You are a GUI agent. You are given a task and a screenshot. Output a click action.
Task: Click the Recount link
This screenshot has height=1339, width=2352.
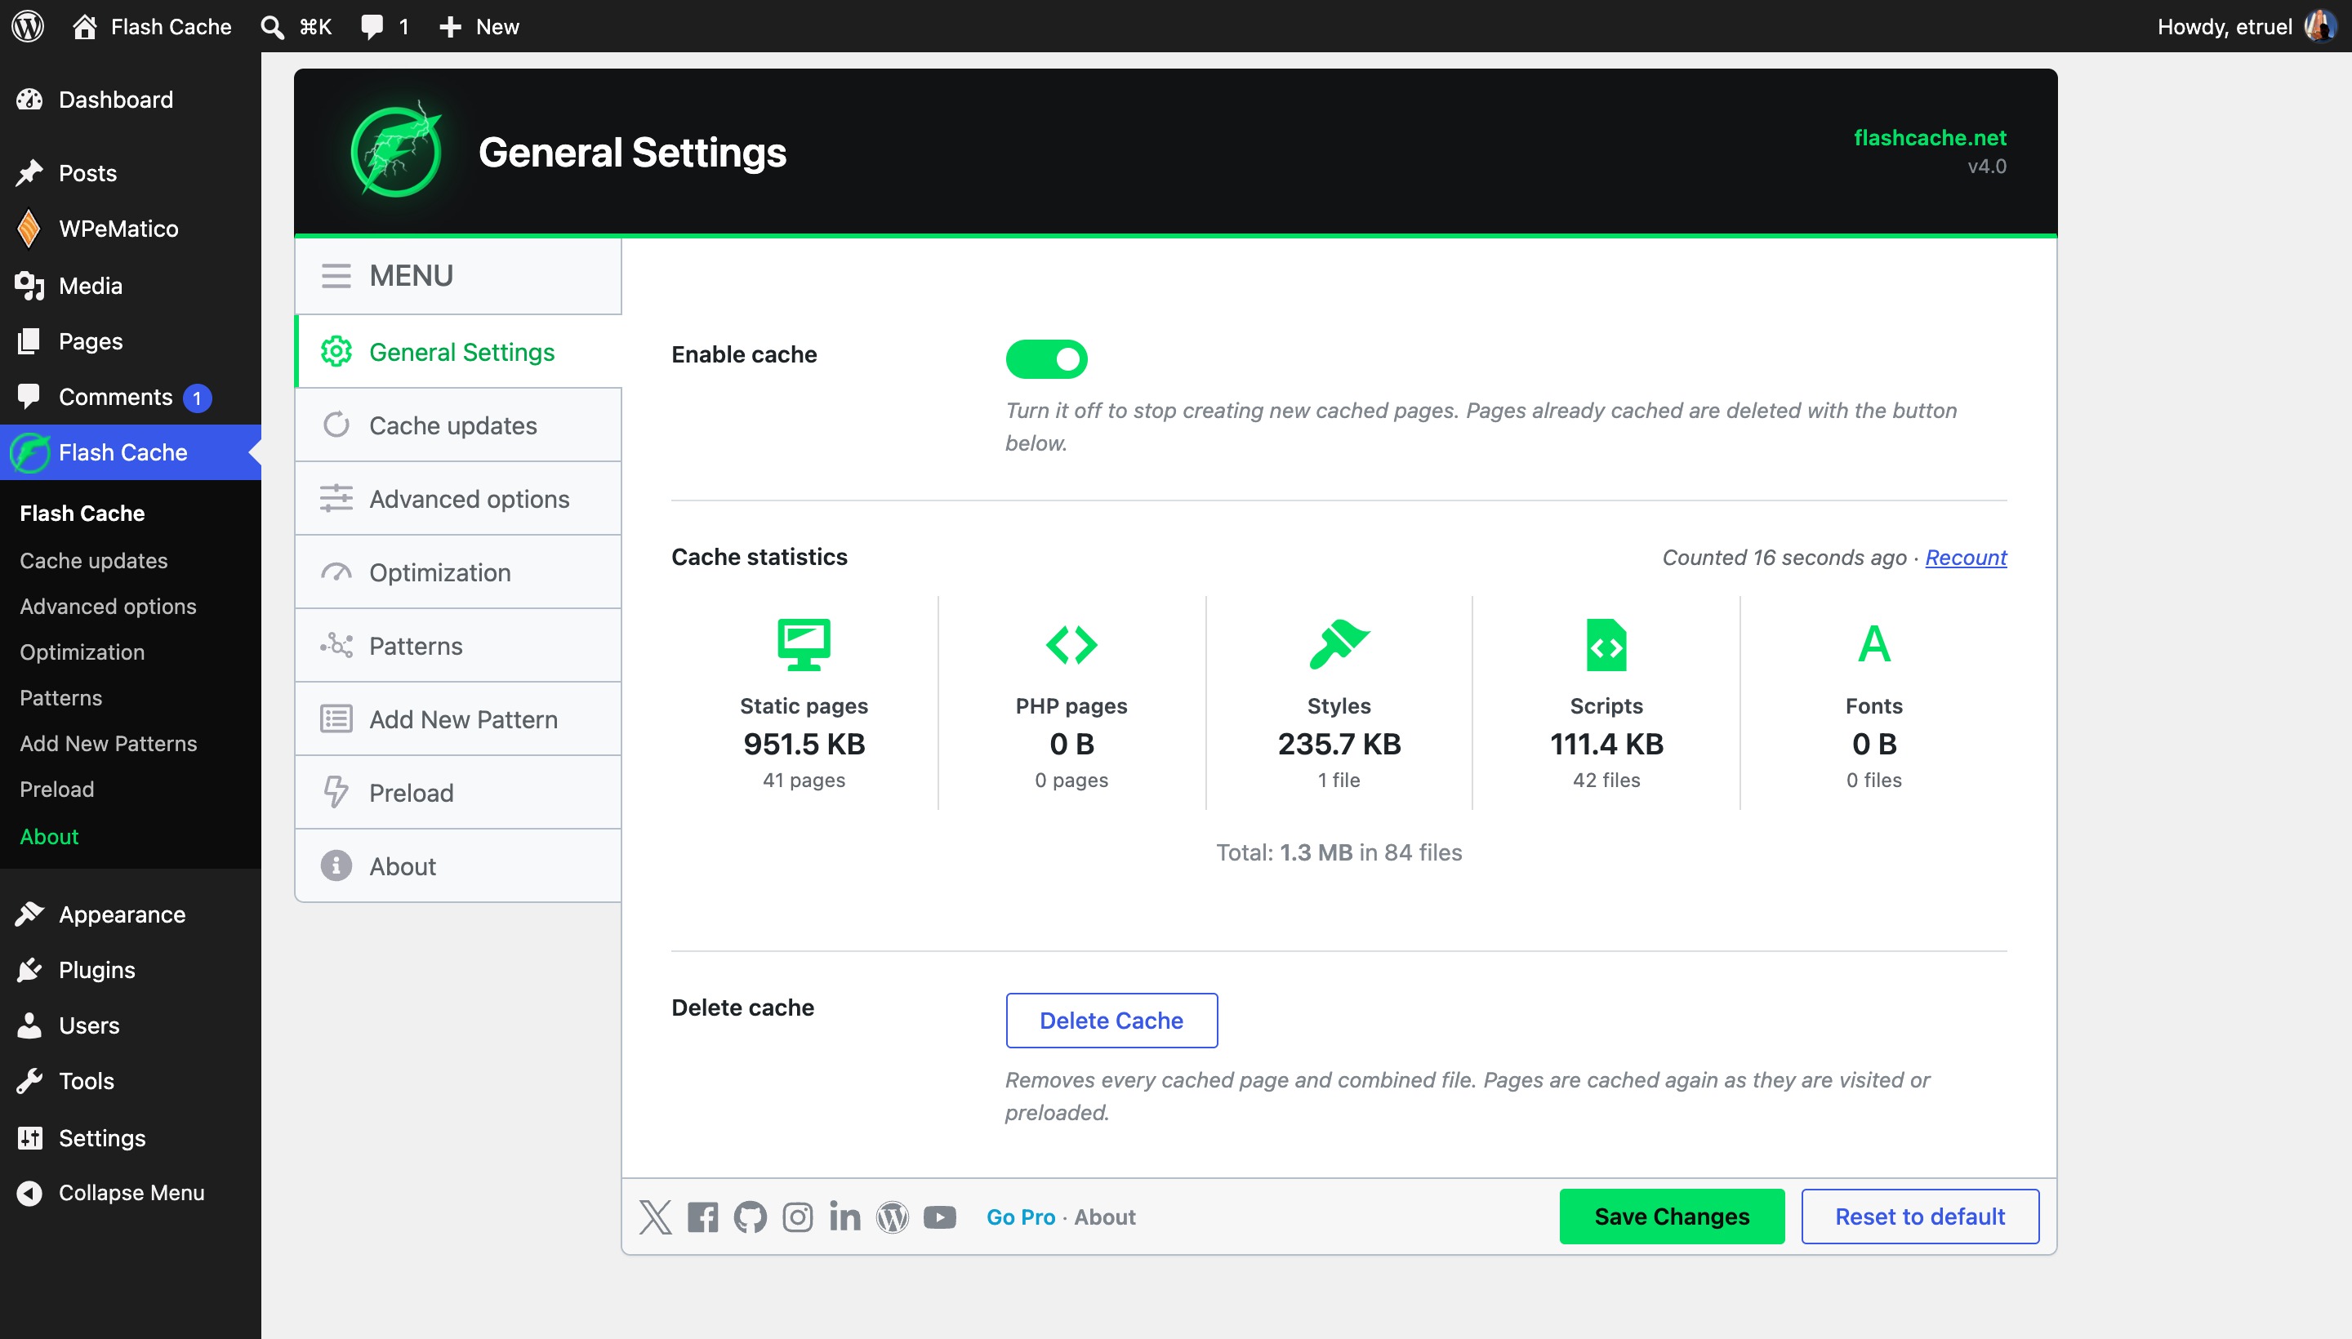[x=1966, y=558]
